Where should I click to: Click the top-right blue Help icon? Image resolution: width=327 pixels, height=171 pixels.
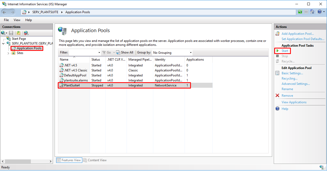319,12
